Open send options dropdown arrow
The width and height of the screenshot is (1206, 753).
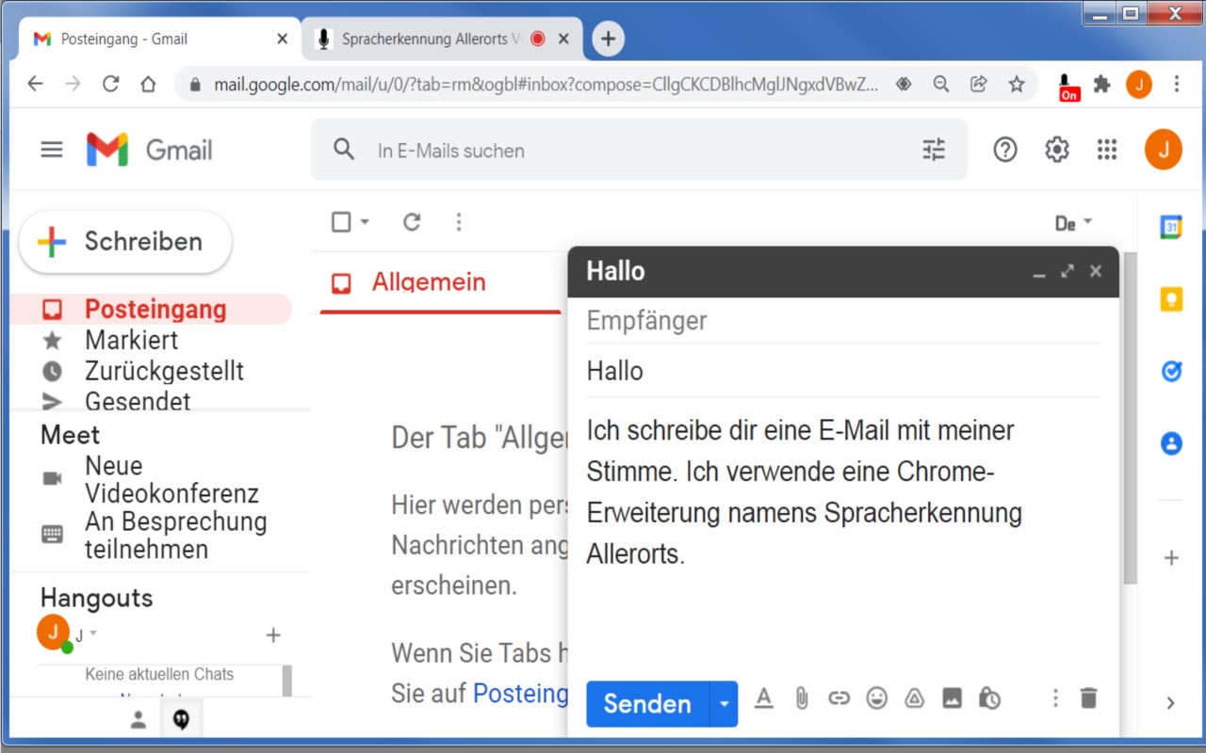[724, 704]
